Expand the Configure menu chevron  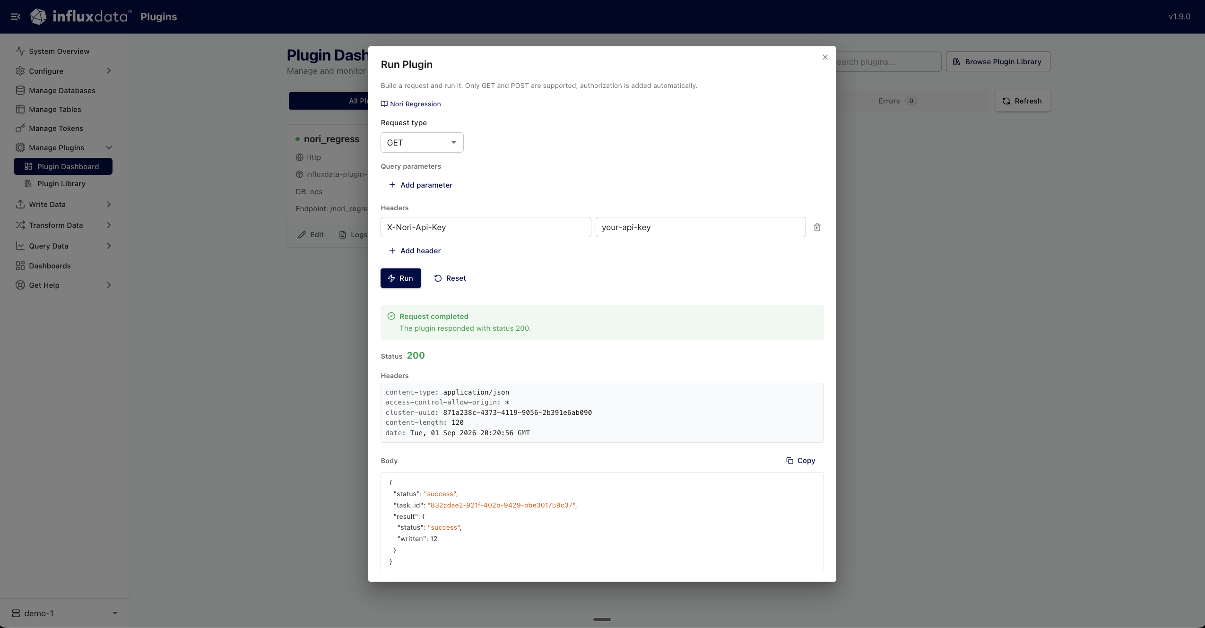109,71
